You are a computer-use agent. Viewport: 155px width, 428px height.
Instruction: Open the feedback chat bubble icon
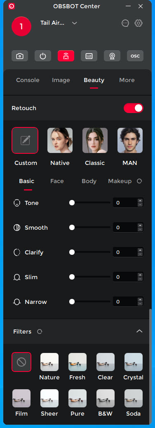tap(125, 23)
